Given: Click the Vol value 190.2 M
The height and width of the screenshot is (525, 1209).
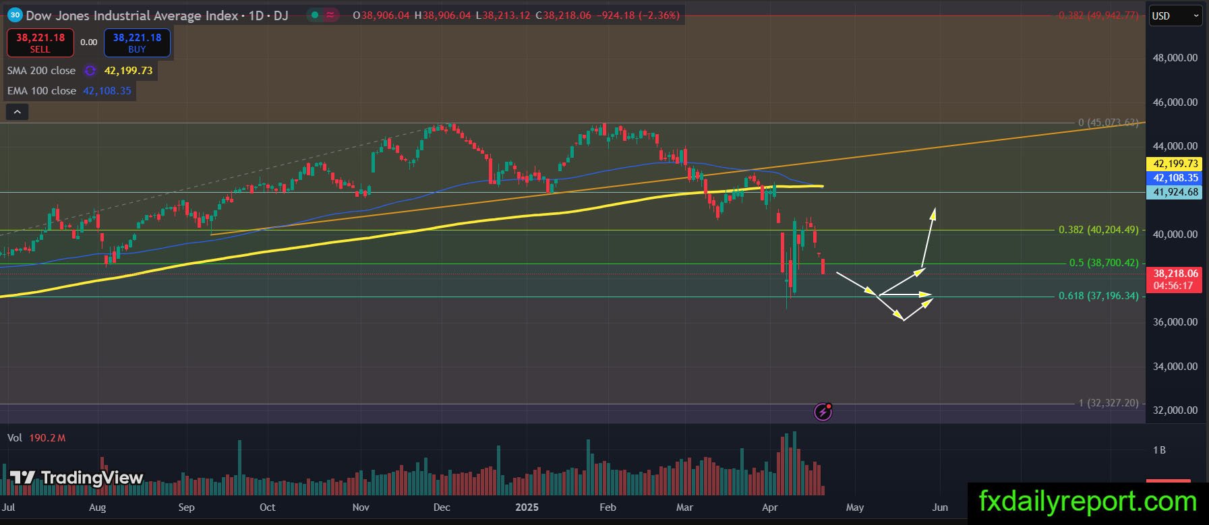Looking at the screenshot, I should point(47,438).
